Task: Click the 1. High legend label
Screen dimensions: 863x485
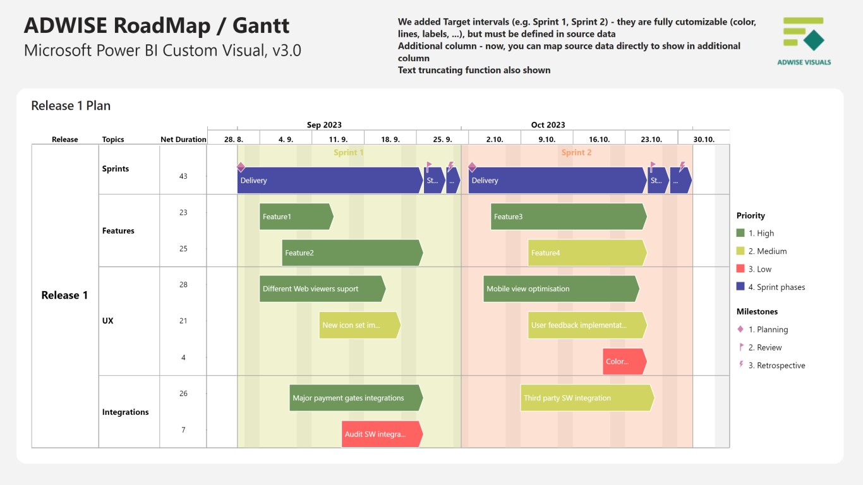Action: click(761, 233)
